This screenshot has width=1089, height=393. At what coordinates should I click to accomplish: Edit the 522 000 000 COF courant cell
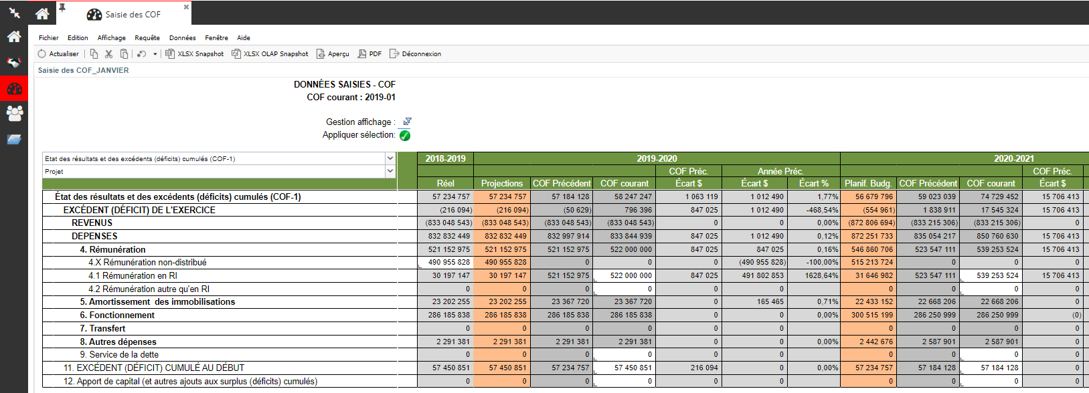click(x=625, y=275)
